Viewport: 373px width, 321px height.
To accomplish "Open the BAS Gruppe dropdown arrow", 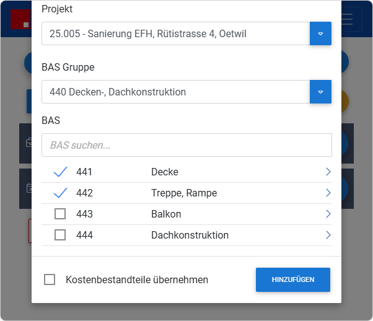I will pyautogui.click(x=320, y=92).
